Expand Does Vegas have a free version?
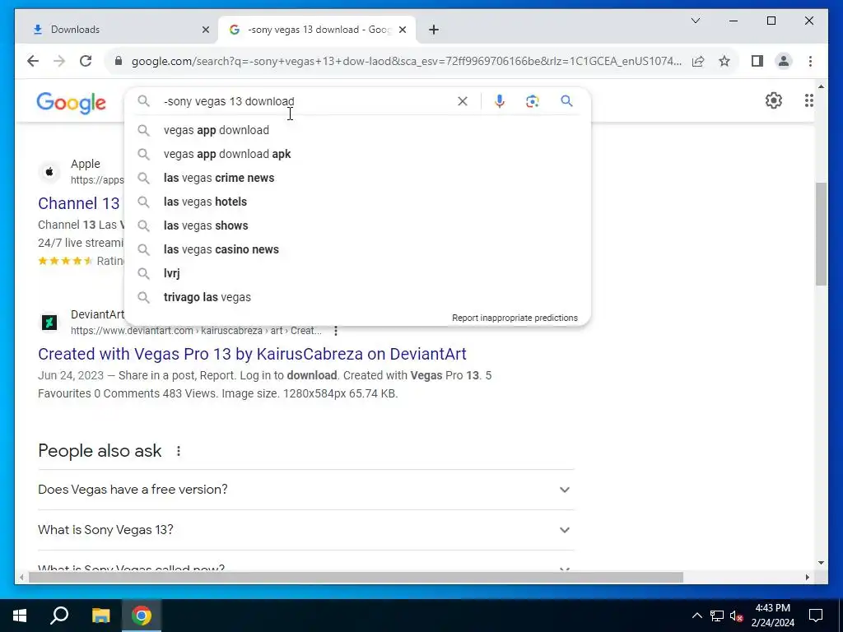The height and width of the screenshot is (632, 843). pyautogui.click(x=306, y=490)
